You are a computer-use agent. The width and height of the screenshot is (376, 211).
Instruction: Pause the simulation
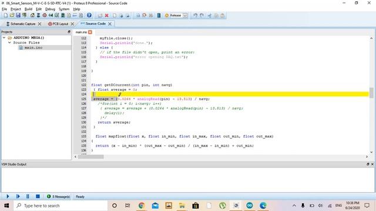(28, 196)
